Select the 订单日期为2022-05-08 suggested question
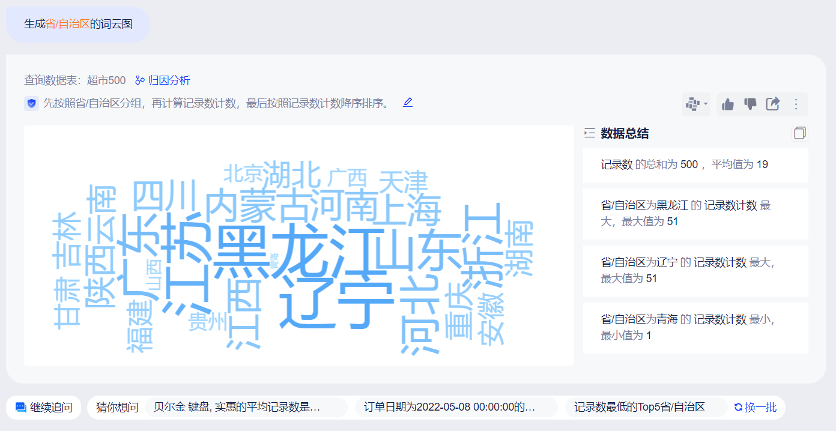 tap(456, 408)
